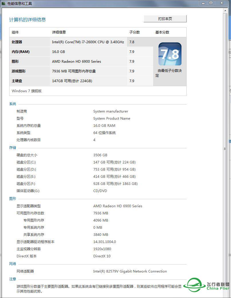The width and height of the screenshot is (231, 298).
Task: Click the 存储 section heading
Action: click(x=13, y=148)
